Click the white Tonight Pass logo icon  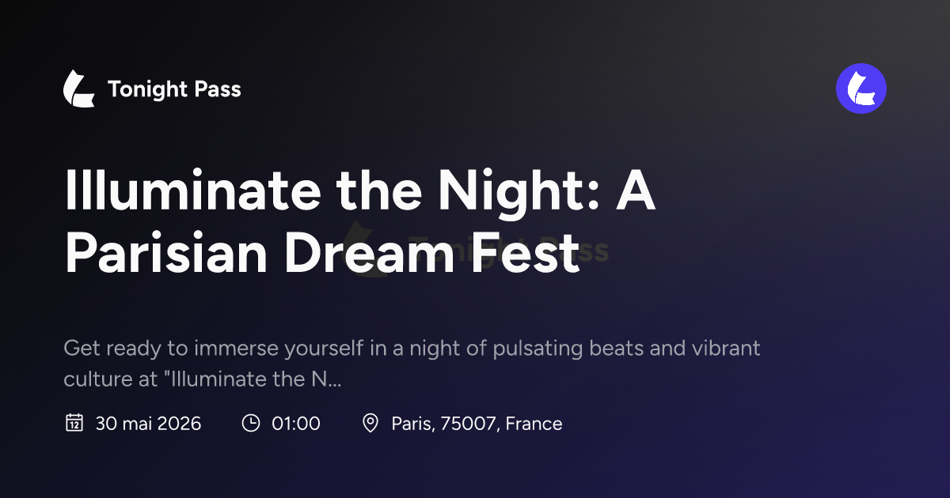click(x=79, y=89)
